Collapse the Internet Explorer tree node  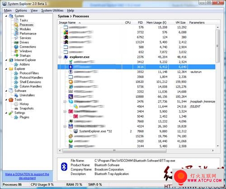tap(6, 60)
